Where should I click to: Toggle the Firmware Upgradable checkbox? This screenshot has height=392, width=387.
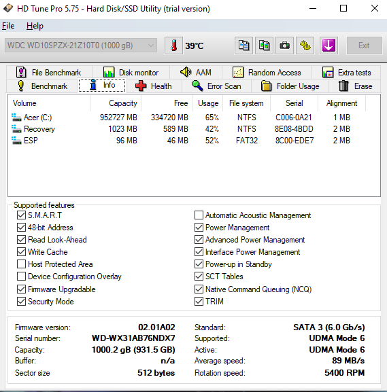pyautogui.click(x=21, y=289)
